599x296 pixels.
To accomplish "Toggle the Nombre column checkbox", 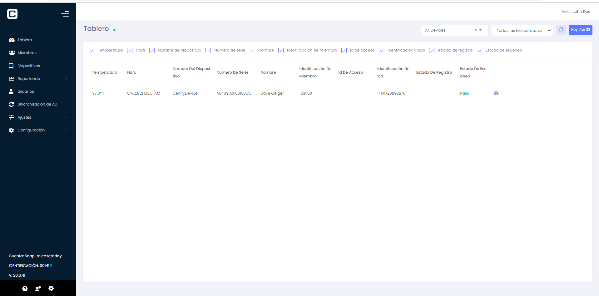I will [253, 50].
